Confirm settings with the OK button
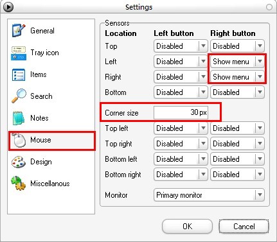The height and width of the screenshot is (242, 277). pyautogui.click(x=187, y=227)
